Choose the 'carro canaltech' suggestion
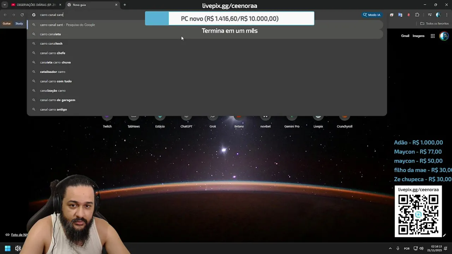 [x=205, y=44]
